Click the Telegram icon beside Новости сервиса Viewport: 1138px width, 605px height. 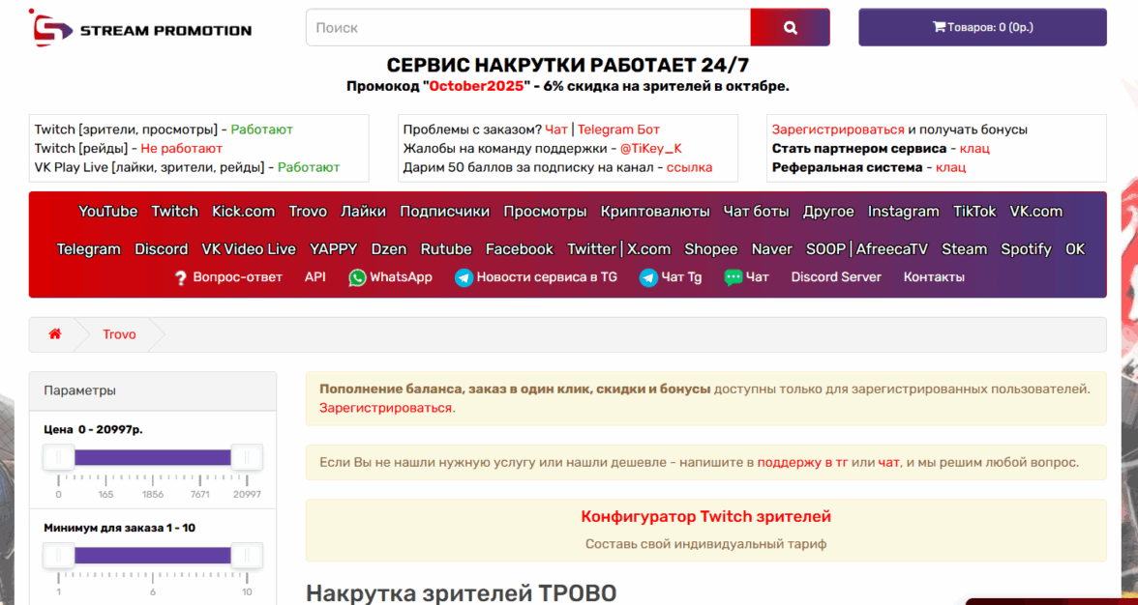point(464,277)
